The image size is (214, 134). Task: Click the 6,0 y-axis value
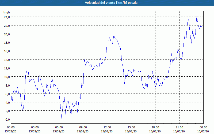(8, 94)
